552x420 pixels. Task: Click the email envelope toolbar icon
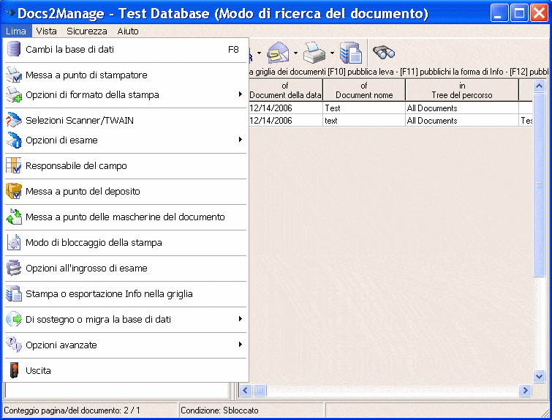tap(279, 53)
